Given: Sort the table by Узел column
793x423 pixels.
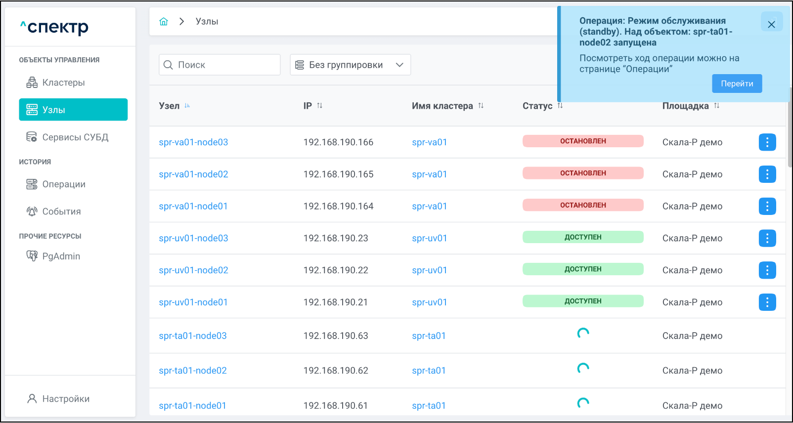Looking at the screenshot, I should click(x=187, y=106).
